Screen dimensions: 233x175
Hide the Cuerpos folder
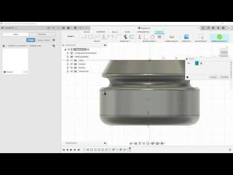[x=72, y=64]
